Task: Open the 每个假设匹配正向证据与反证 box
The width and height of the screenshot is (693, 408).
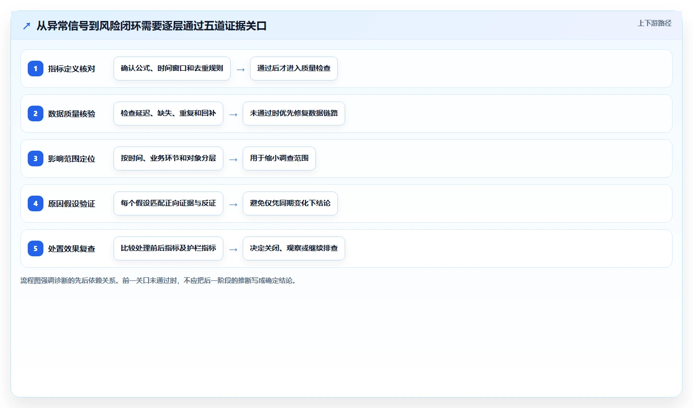Action: point(168,203)
